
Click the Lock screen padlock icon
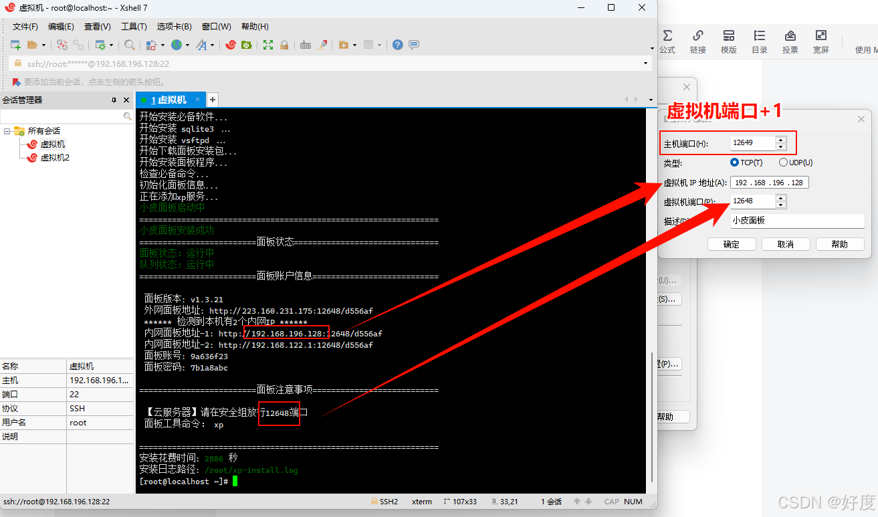pyautogui.click(x=284, y=45)
